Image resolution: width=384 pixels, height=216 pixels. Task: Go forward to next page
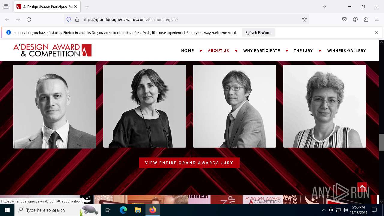tap(18, 19)
